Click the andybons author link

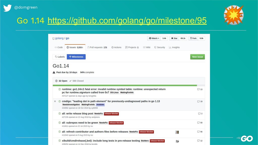pos(95,117)
